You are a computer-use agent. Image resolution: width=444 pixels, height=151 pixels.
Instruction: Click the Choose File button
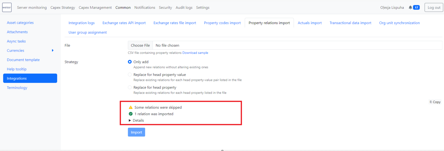[140, 45]
